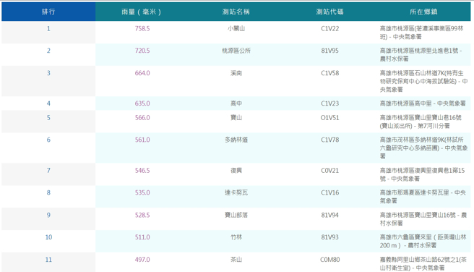Click station name 竹林
The height and width of the screenshot is (272, 474).
pyautogui.click(x=236, y=237)
